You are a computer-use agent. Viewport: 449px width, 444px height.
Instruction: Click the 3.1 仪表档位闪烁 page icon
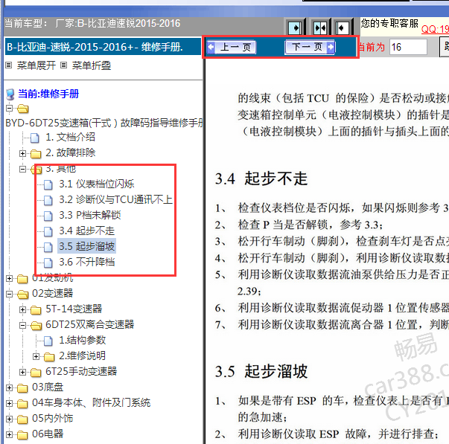pos(48,184)
